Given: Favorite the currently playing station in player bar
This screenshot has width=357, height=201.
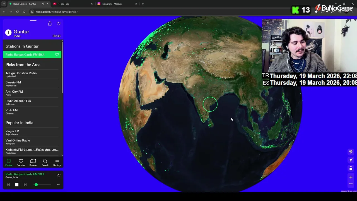Looking at the screenshot, I should (59, 175).
